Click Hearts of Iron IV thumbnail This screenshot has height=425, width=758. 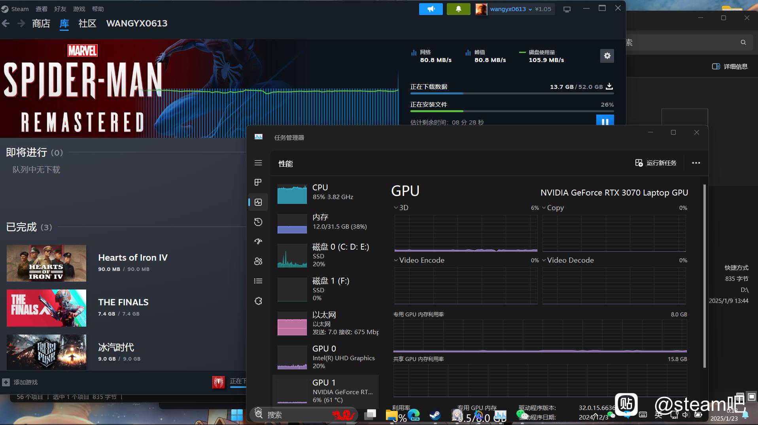(x=46, y=263)
